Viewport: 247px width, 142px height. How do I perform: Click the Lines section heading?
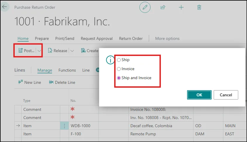(20, 70)
